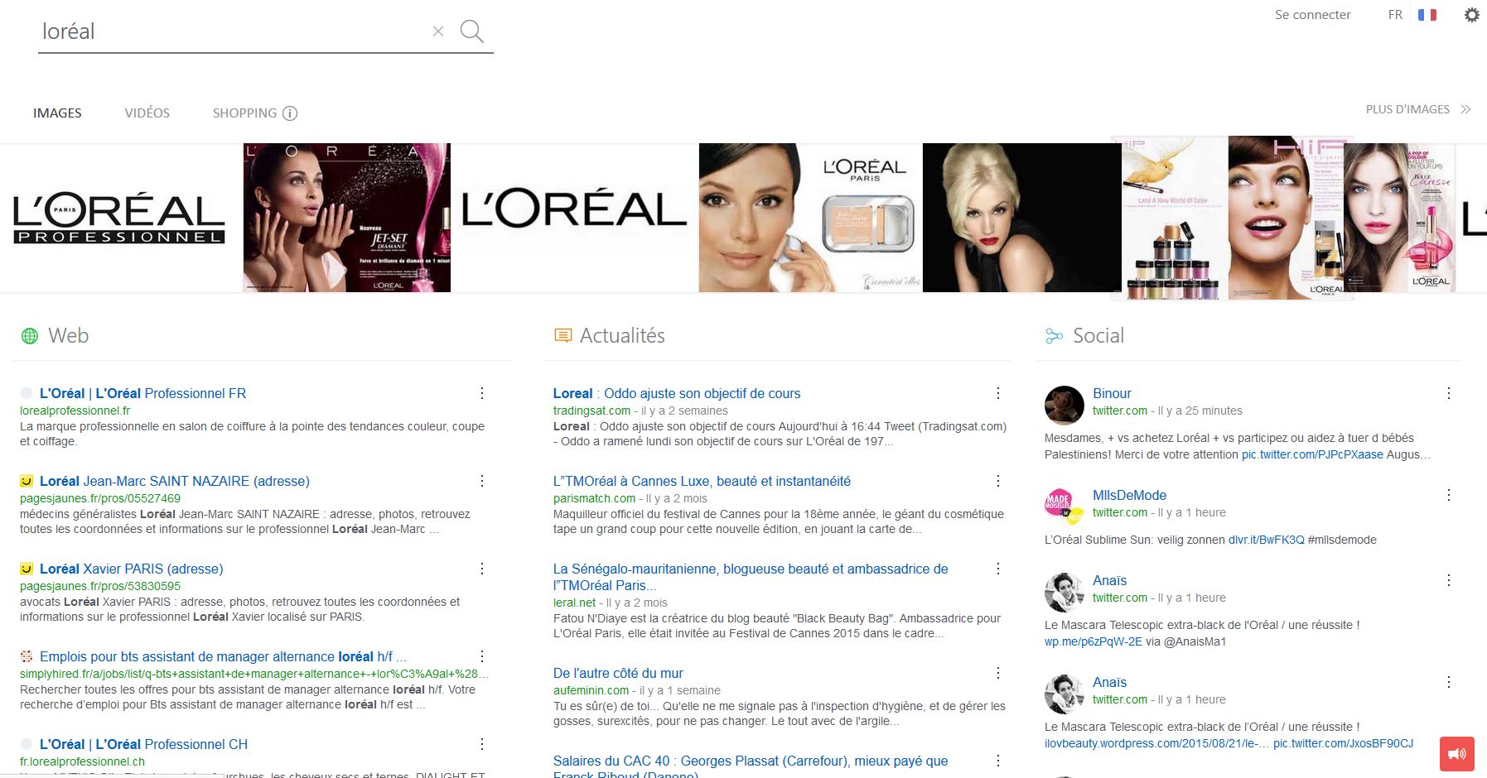Click favicon beside L'Oréal Professionnel CH result
The image size is (1487, 778).
(27, 745)
